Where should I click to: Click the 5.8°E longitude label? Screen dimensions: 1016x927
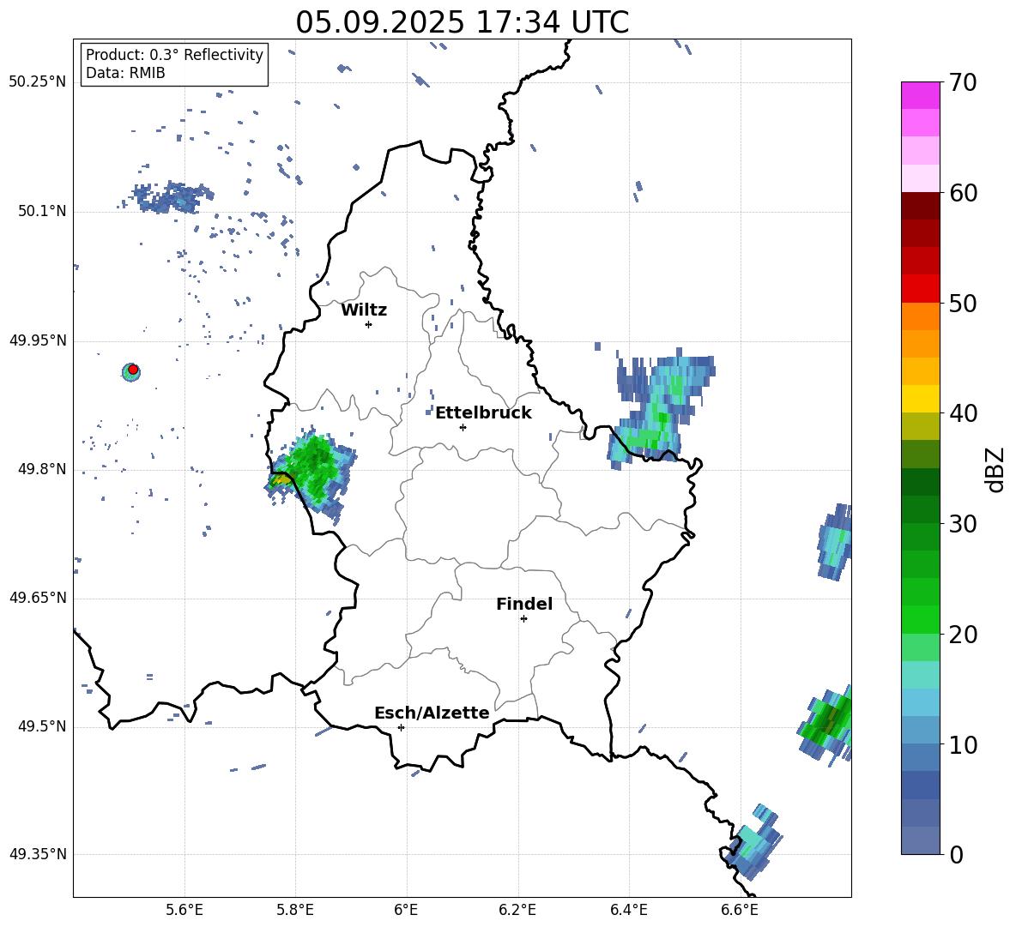point(295,910)
